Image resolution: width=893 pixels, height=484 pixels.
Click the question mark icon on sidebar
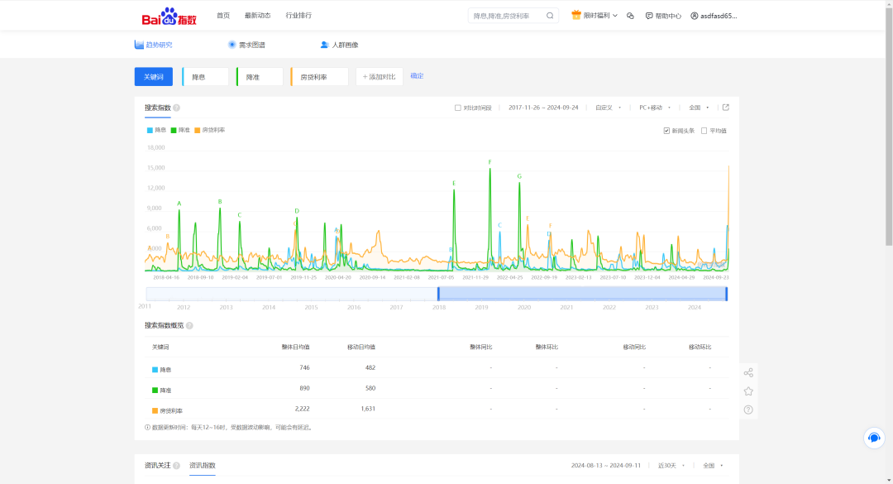pos(748,410)
